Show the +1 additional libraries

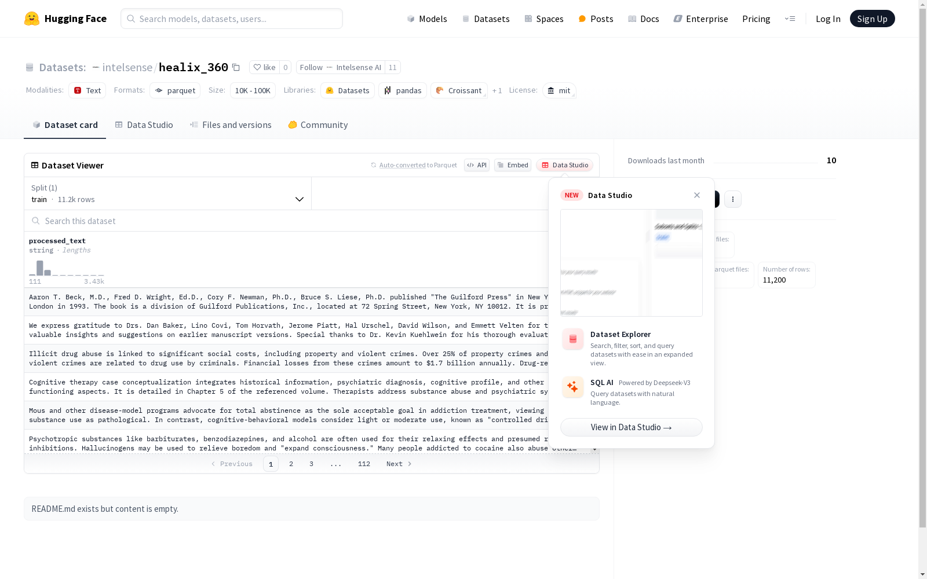(497, 90)
